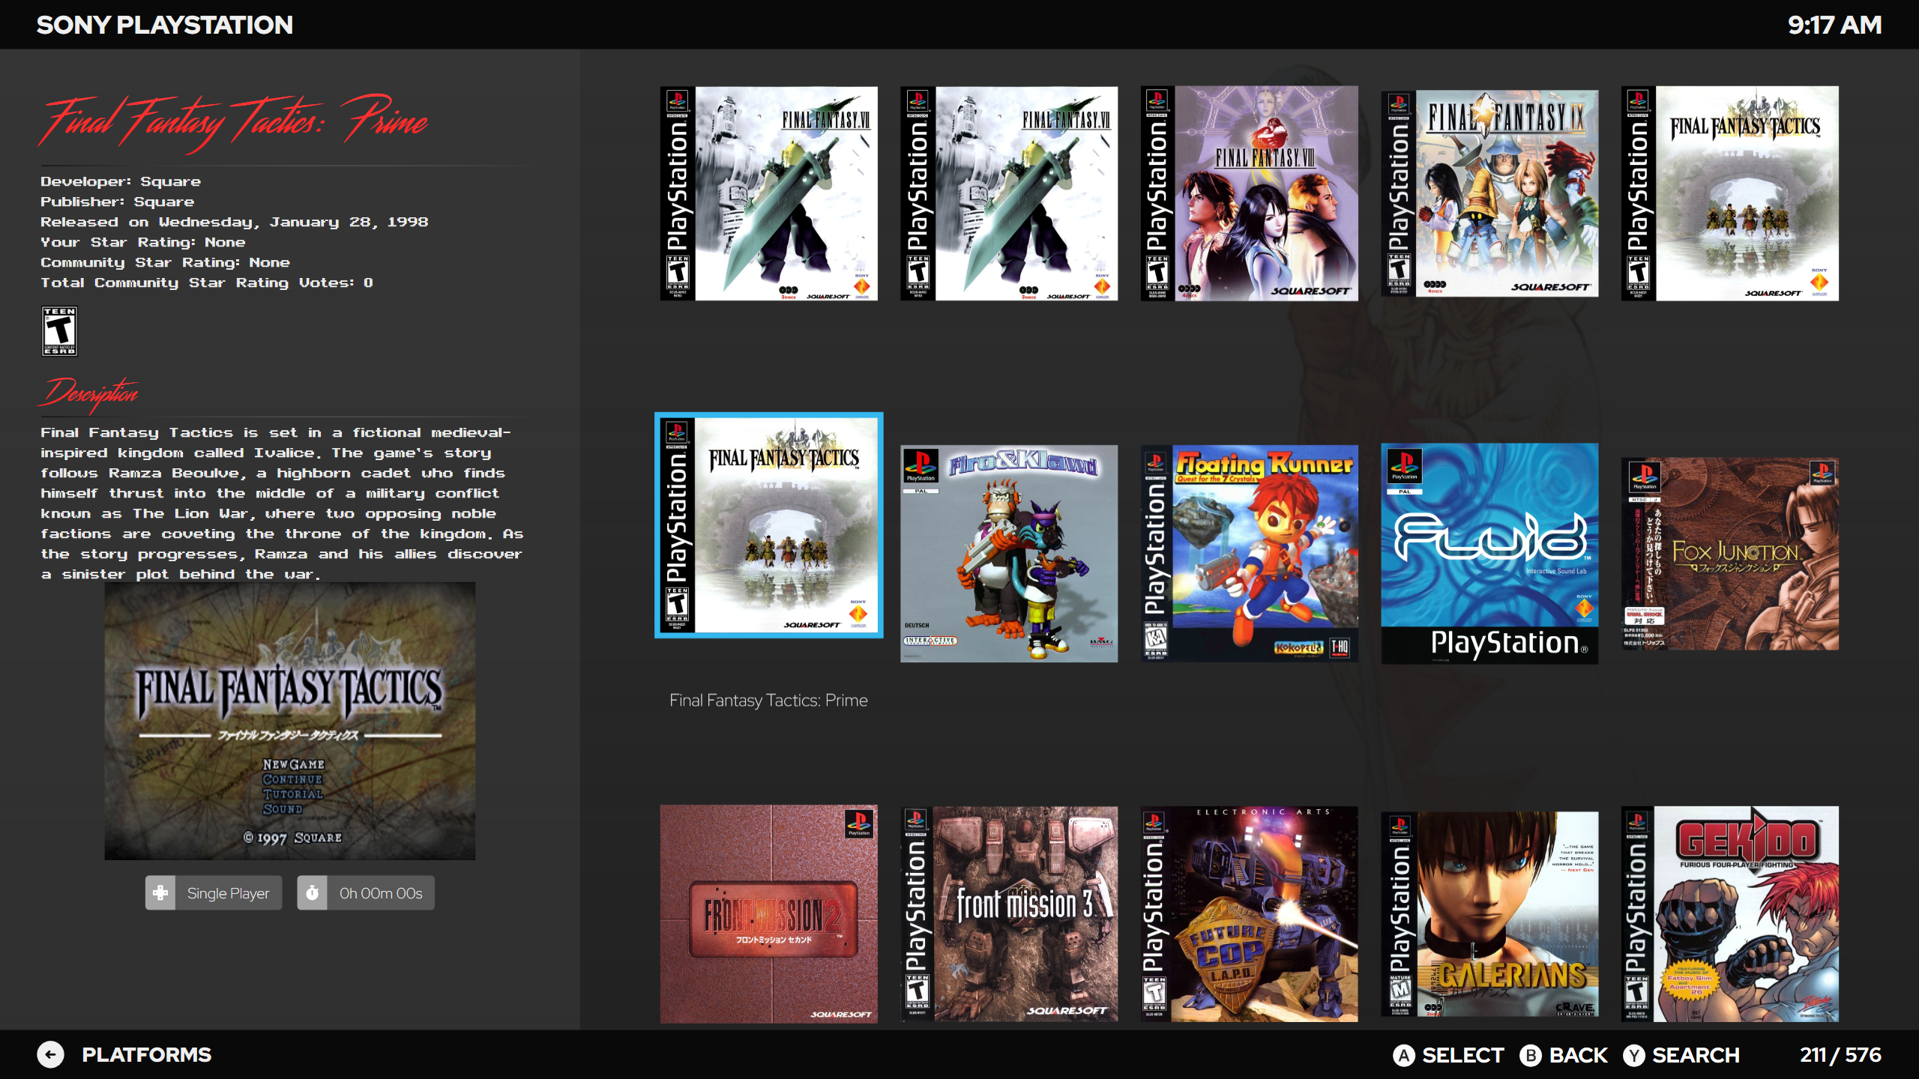Screen dimensions: 1919x1079
Task: Select the Future Cop L.A.P.D. cover
Action: tap(1249, 914)
